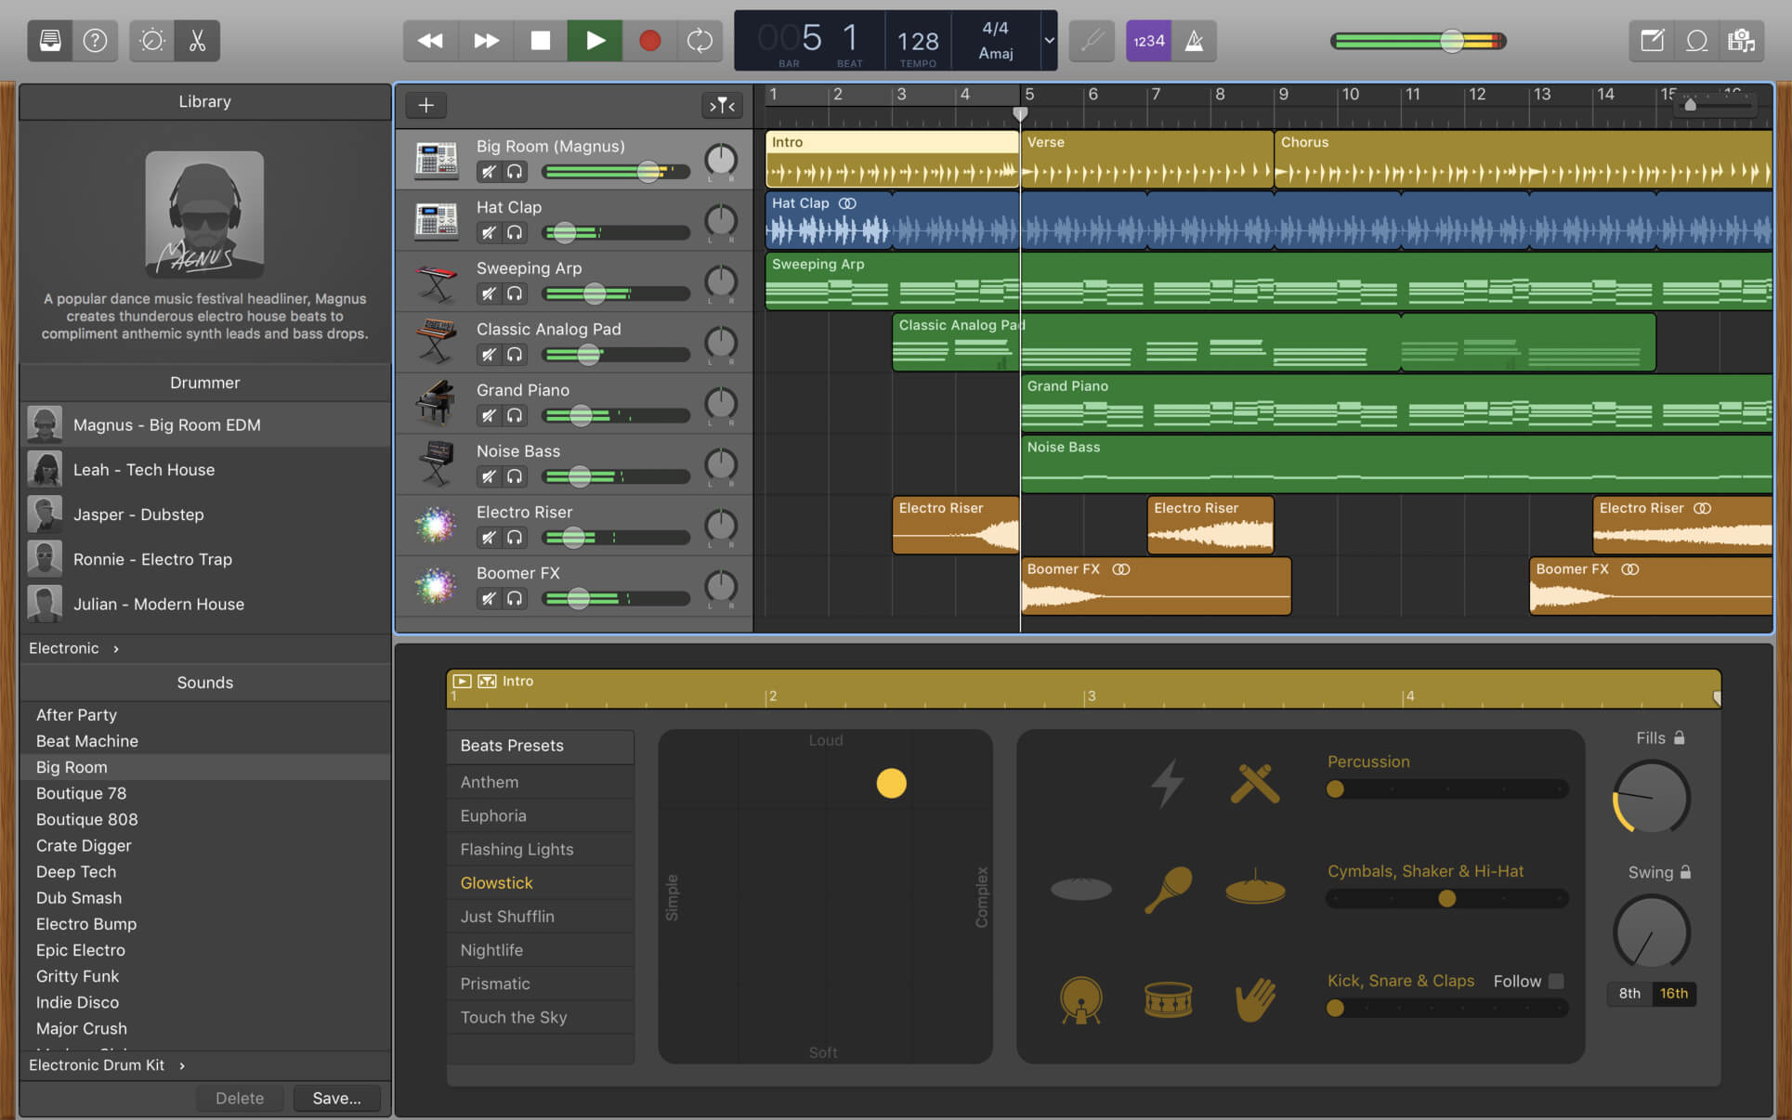
Task: Toggle the Fills lock on drummer editor
Action: pyautogui.click(x=1679, y=736)
